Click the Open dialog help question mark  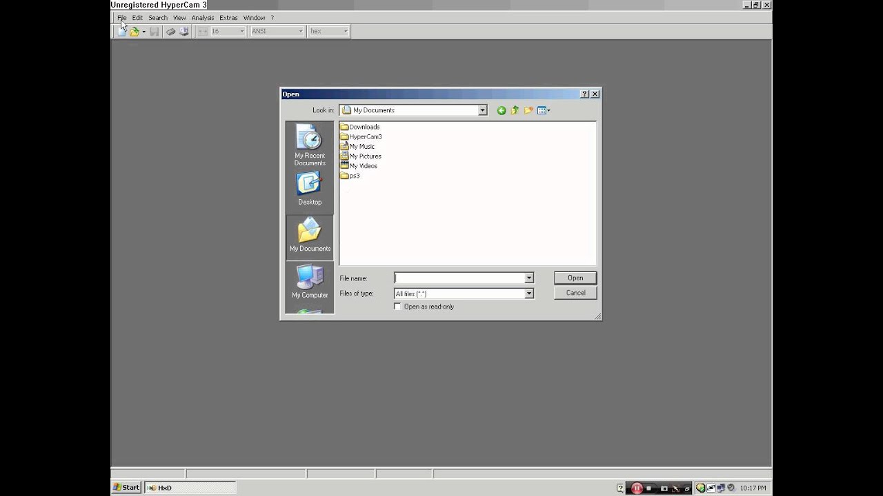(585, 94)
